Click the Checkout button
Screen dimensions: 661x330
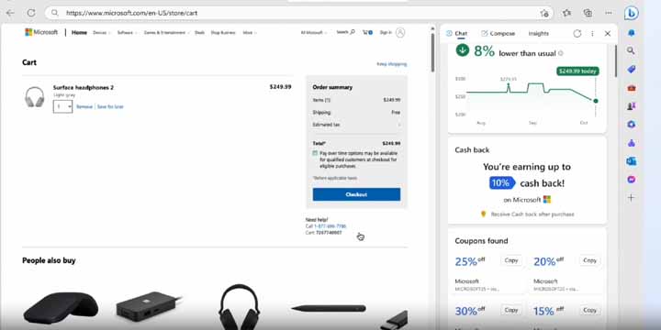356,194
